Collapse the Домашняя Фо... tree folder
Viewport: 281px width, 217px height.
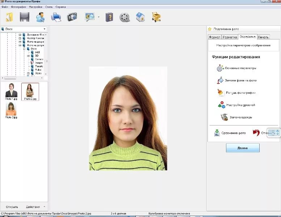[x=20, y=35]
